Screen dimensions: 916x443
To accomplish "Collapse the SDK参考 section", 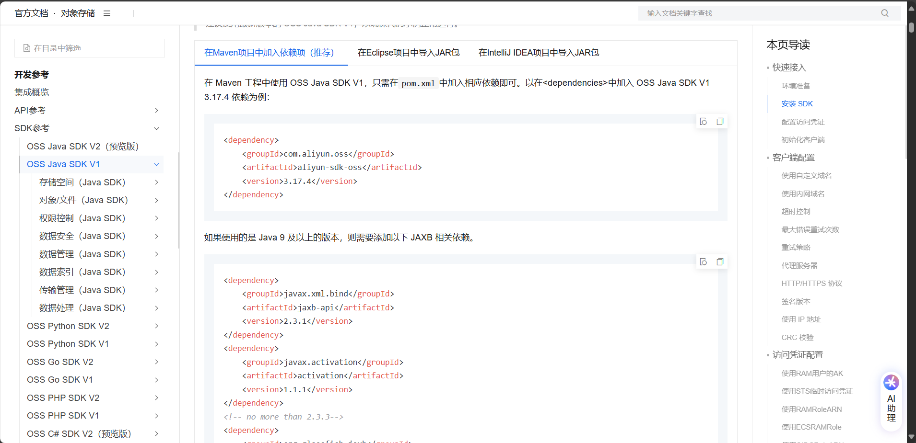I will pos(156,128).
